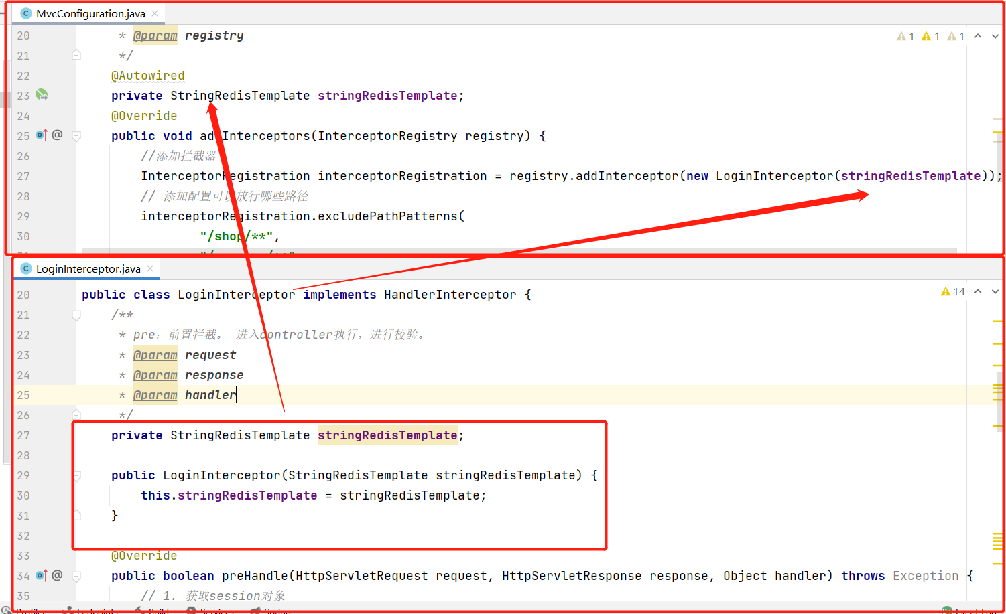Image resolution: width=1006 pixels, height=614 pixels.
Task: Collapse the constructor fold on line 29
Action: pyautogui.click(x=76, y=475)
